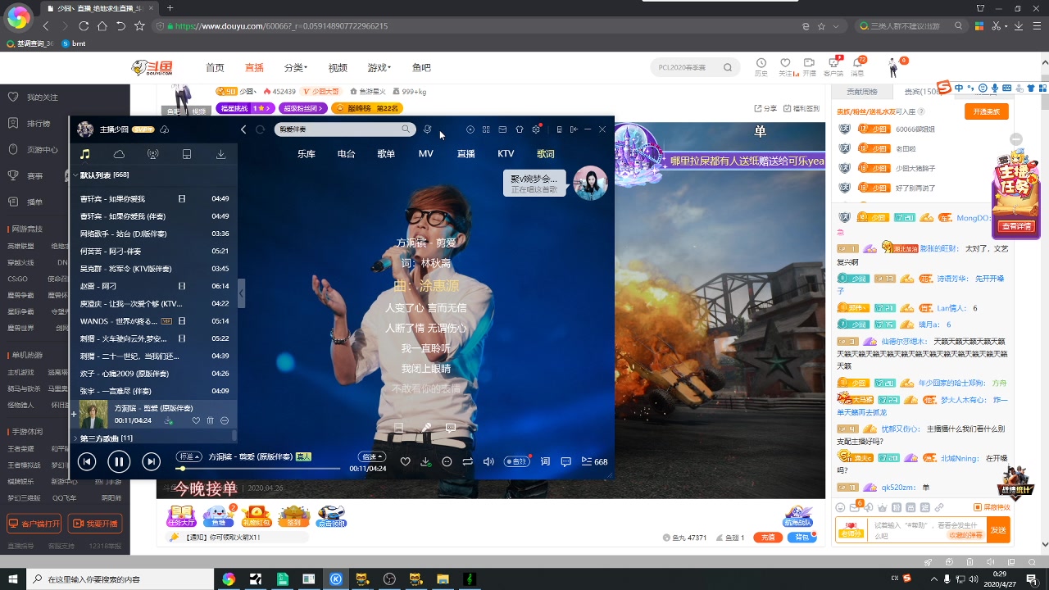
Task: Switch to the 乐库 tab
Action: click(x=307, y=153)
